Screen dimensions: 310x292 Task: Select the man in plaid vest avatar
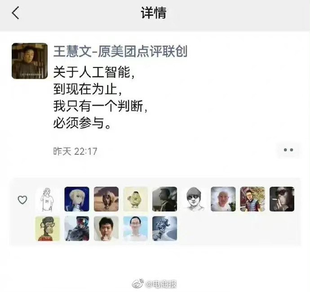pyautogui.click(x=252, y=199)
